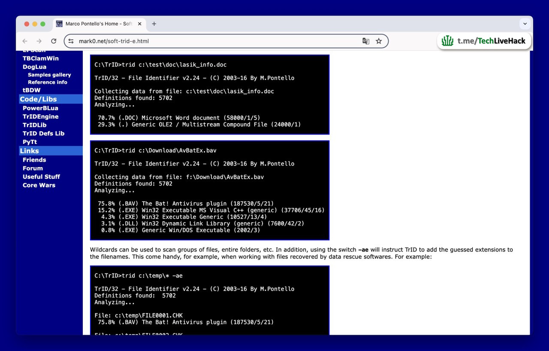Click the '15.2% Win32 Executable MS Visual C++' line

[x=211, y=210]
